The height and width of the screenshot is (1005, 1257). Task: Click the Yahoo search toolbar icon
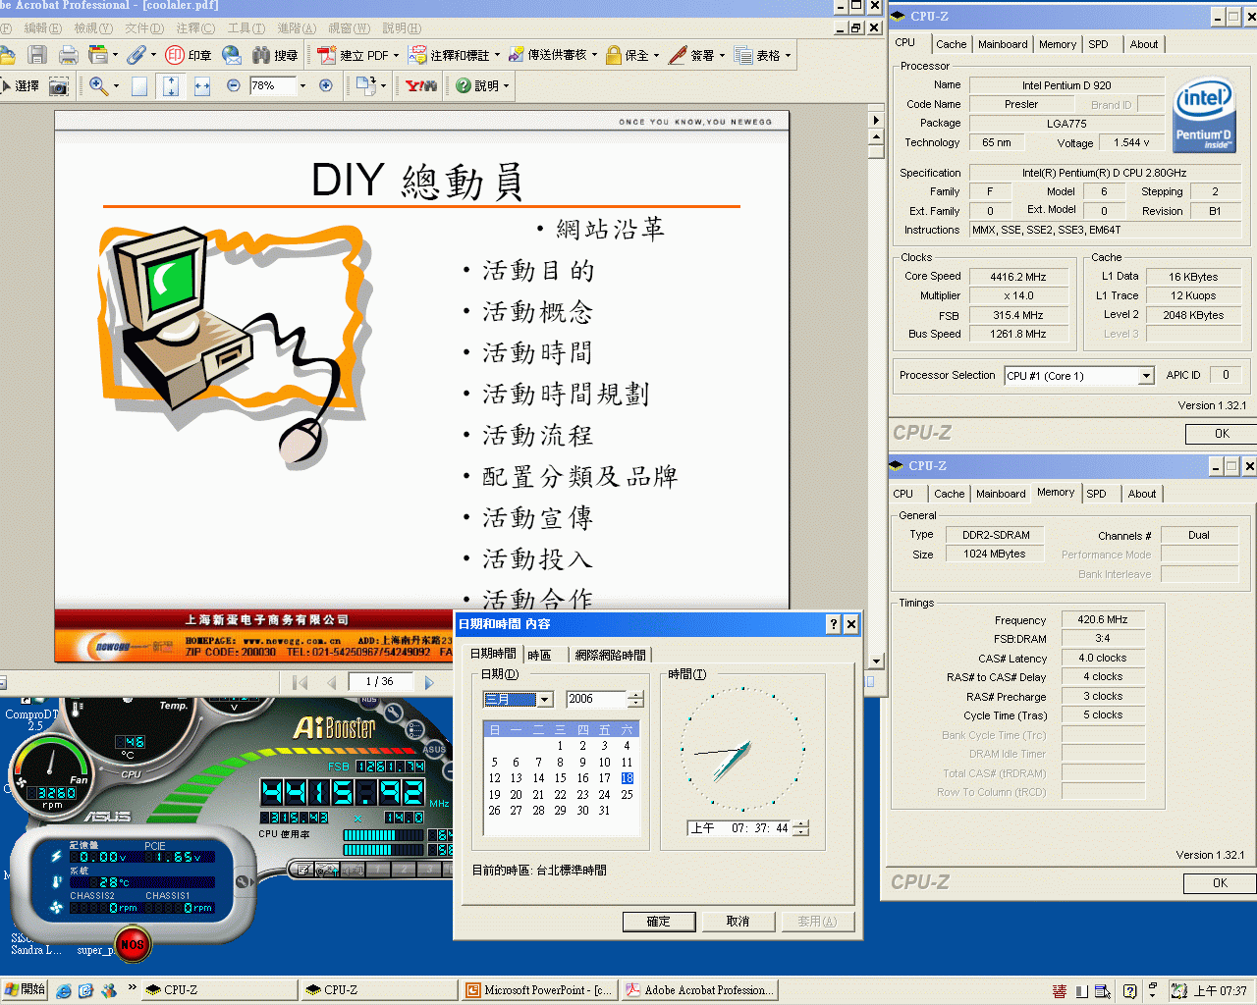tap(421, 86)
